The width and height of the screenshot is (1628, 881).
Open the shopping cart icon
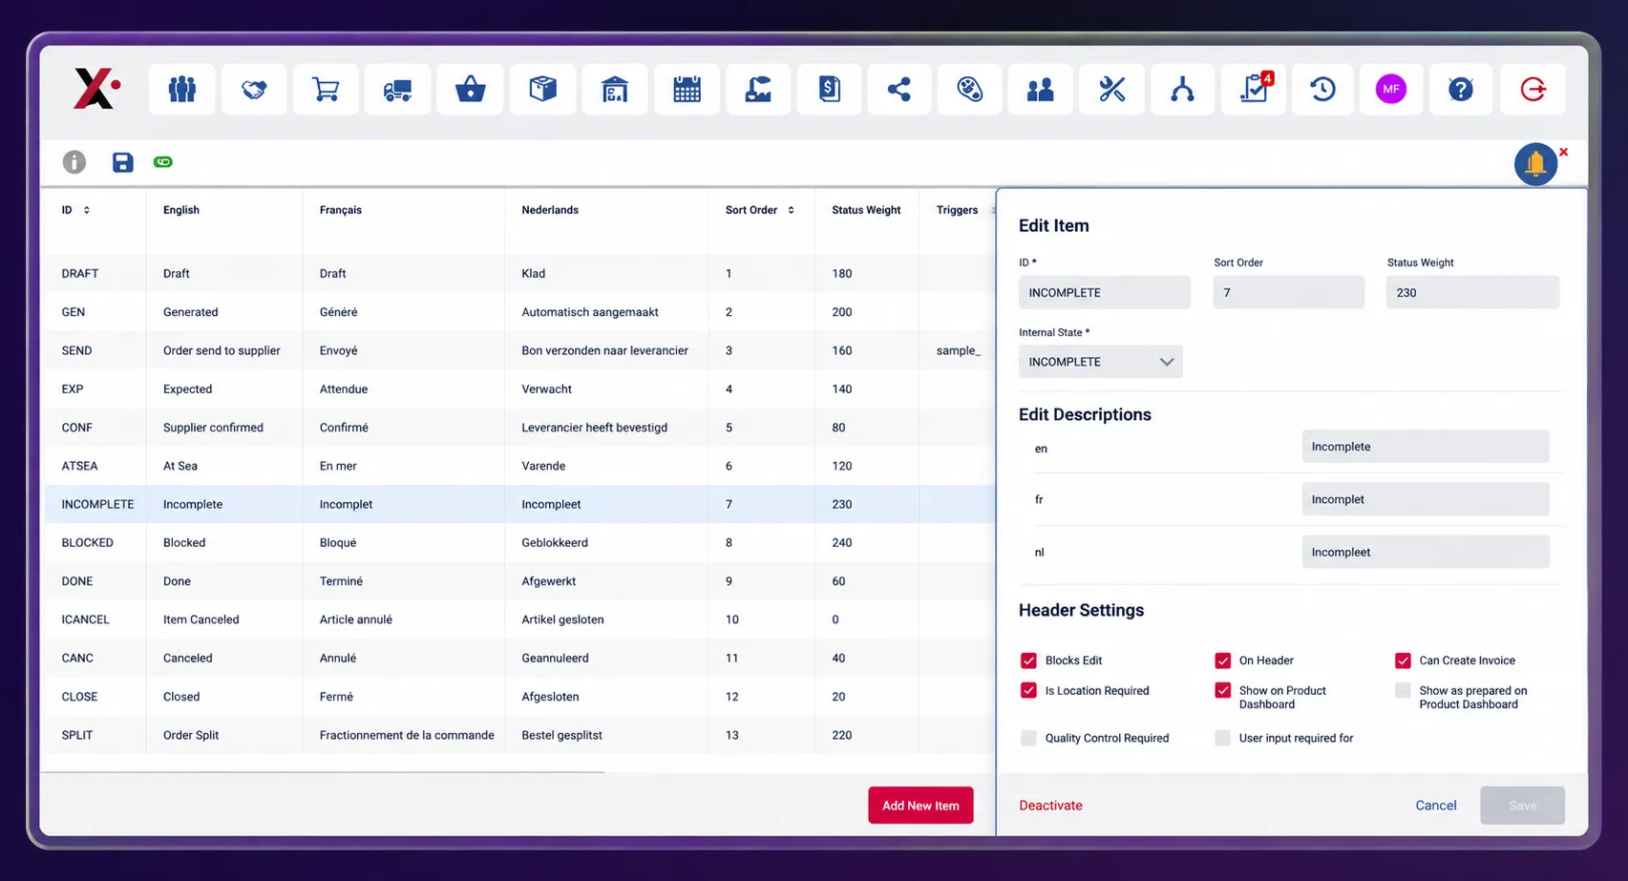[326, 90]
